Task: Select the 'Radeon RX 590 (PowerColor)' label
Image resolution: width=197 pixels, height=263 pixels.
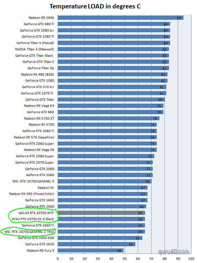Action: pyautogui.click(x=32, y=194)
